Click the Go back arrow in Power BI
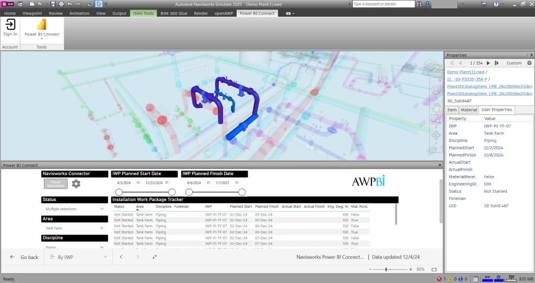535x283 pixels. coord(13,257)
